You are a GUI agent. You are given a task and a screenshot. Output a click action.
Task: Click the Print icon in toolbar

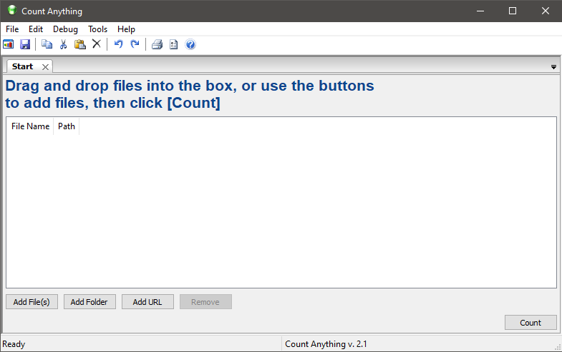[157, 44]
